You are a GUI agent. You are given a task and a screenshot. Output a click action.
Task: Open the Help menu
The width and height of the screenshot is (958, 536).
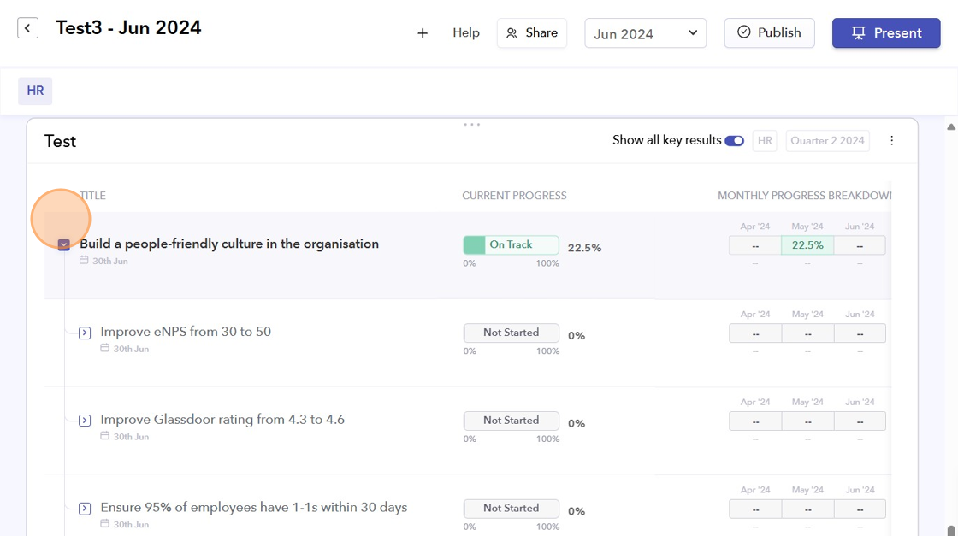pyautogui.click(x=466, y=33)
